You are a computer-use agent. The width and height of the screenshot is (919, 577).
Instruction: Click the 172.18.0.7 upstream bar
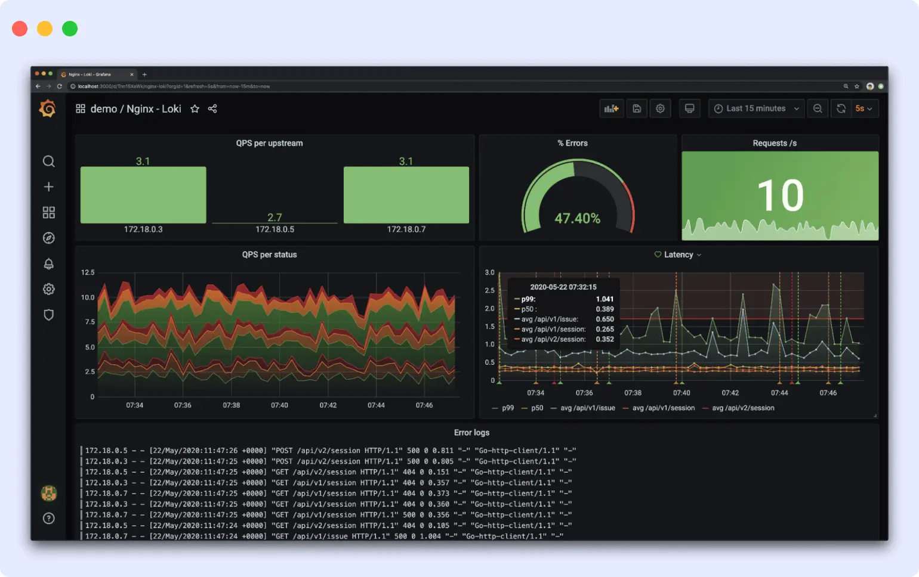tap(406, 195)
